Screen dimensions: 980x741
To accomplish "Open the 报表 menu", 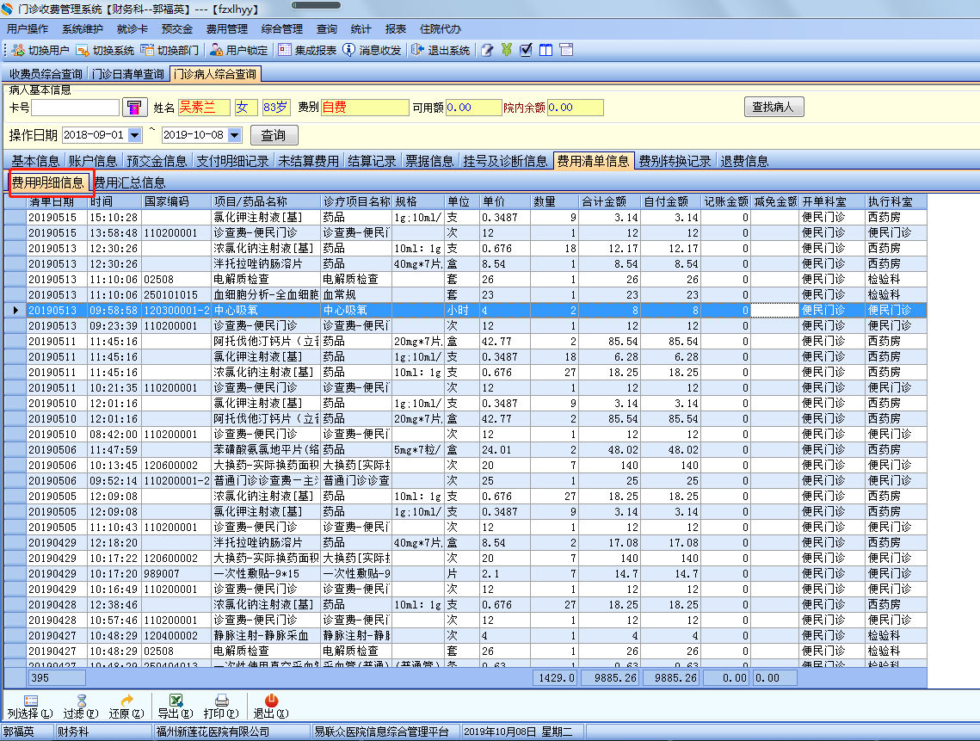I will pyautogui.click(x=396, y=28).
